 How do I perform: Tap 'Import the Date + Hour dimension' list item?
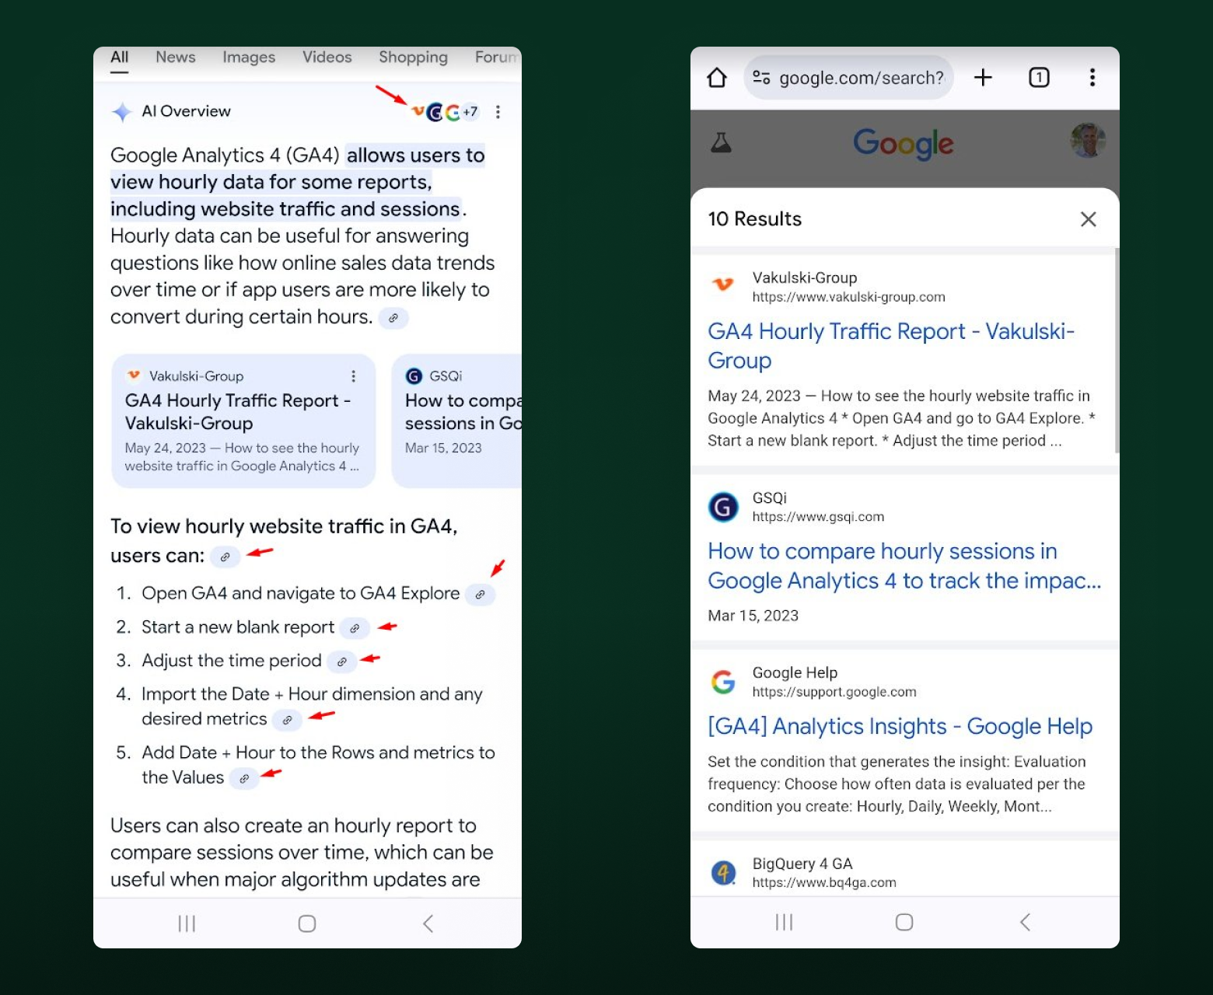(312, 706)
